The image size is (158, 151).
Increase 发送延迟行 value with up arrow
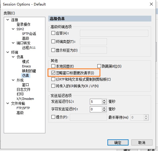tap(104, 100)
